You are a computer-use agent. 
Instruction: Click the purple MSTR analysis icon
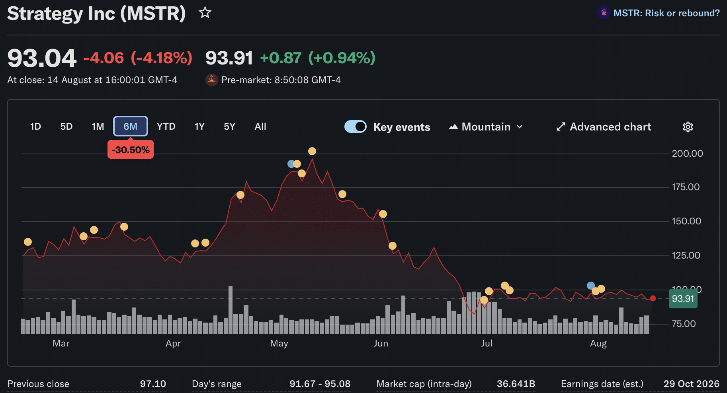click(604, 13)
